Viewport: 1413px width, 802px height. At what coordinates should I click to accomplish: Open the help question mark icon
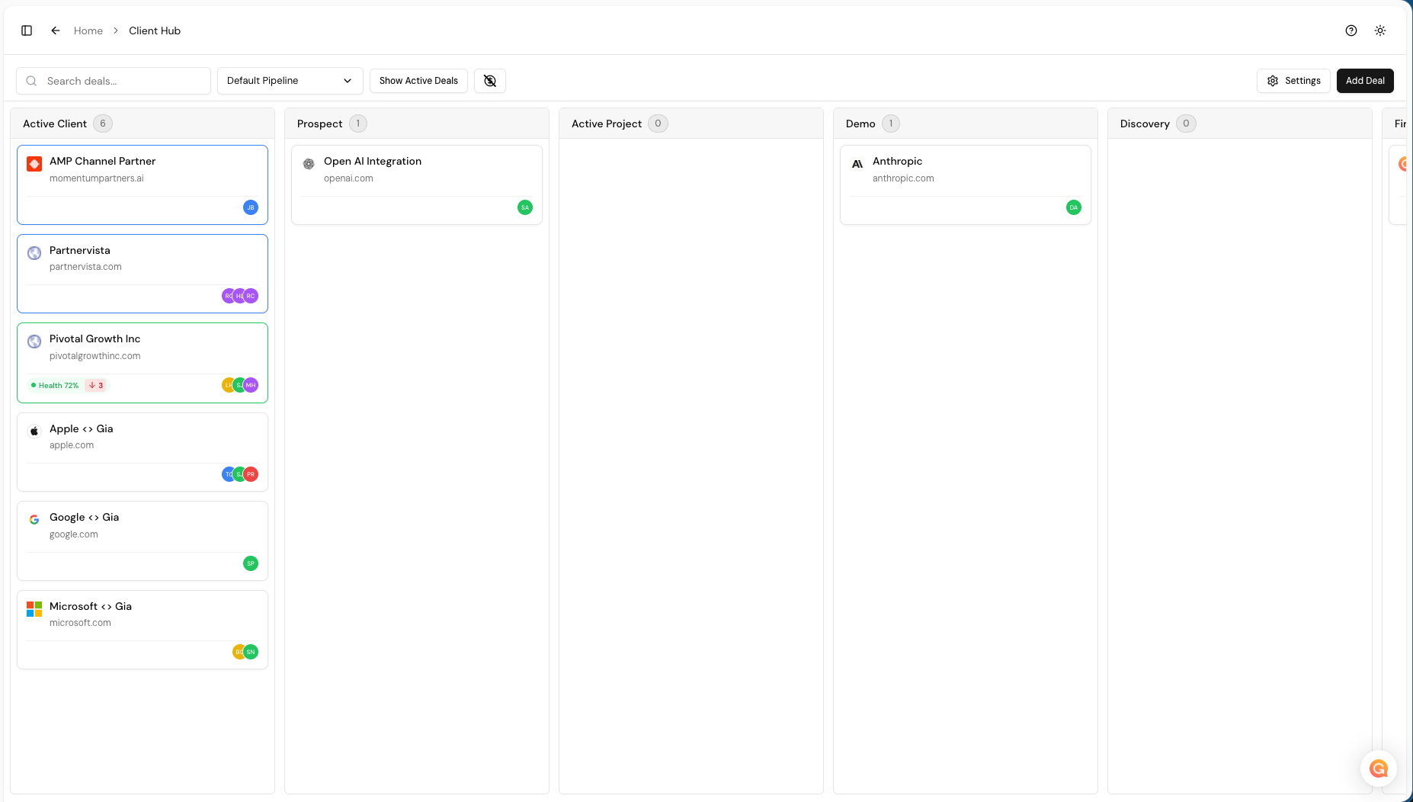tap(1351, 30)
